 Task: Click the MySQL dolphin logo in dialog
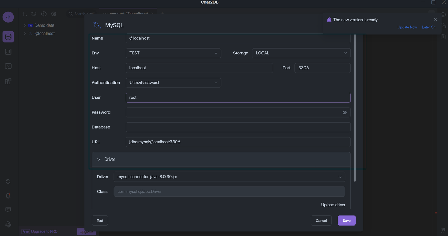point(97,25)
